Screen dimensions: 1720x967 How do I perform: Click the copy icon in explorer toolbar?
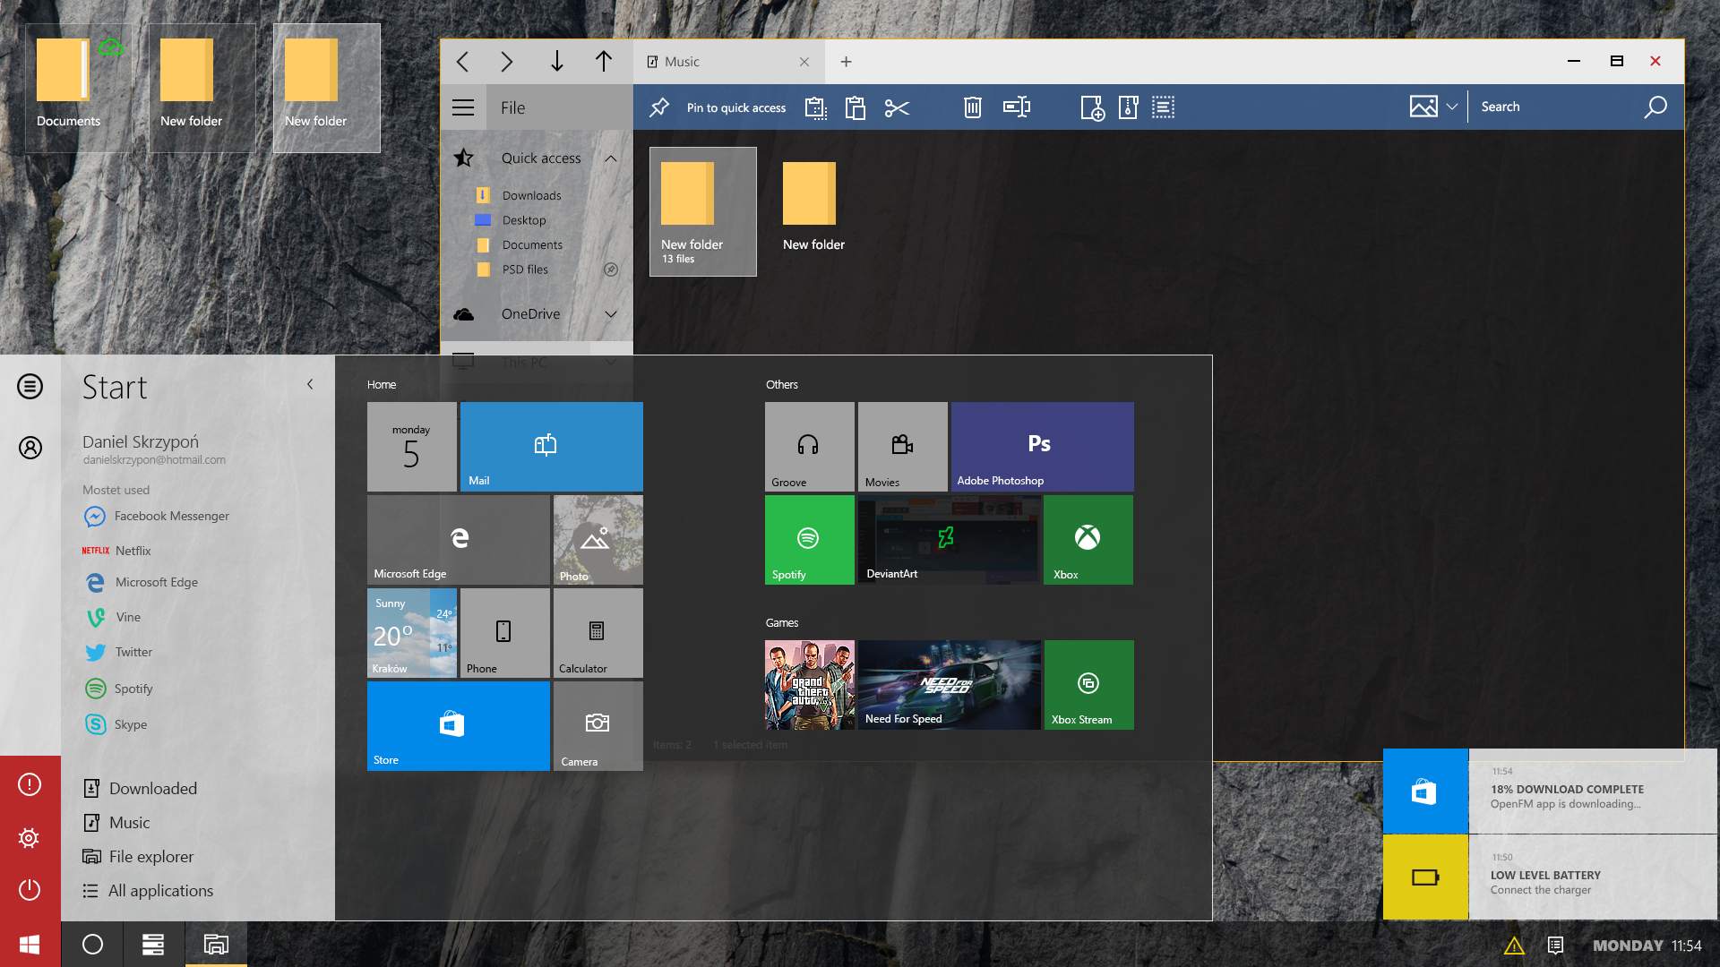(815, 107)
